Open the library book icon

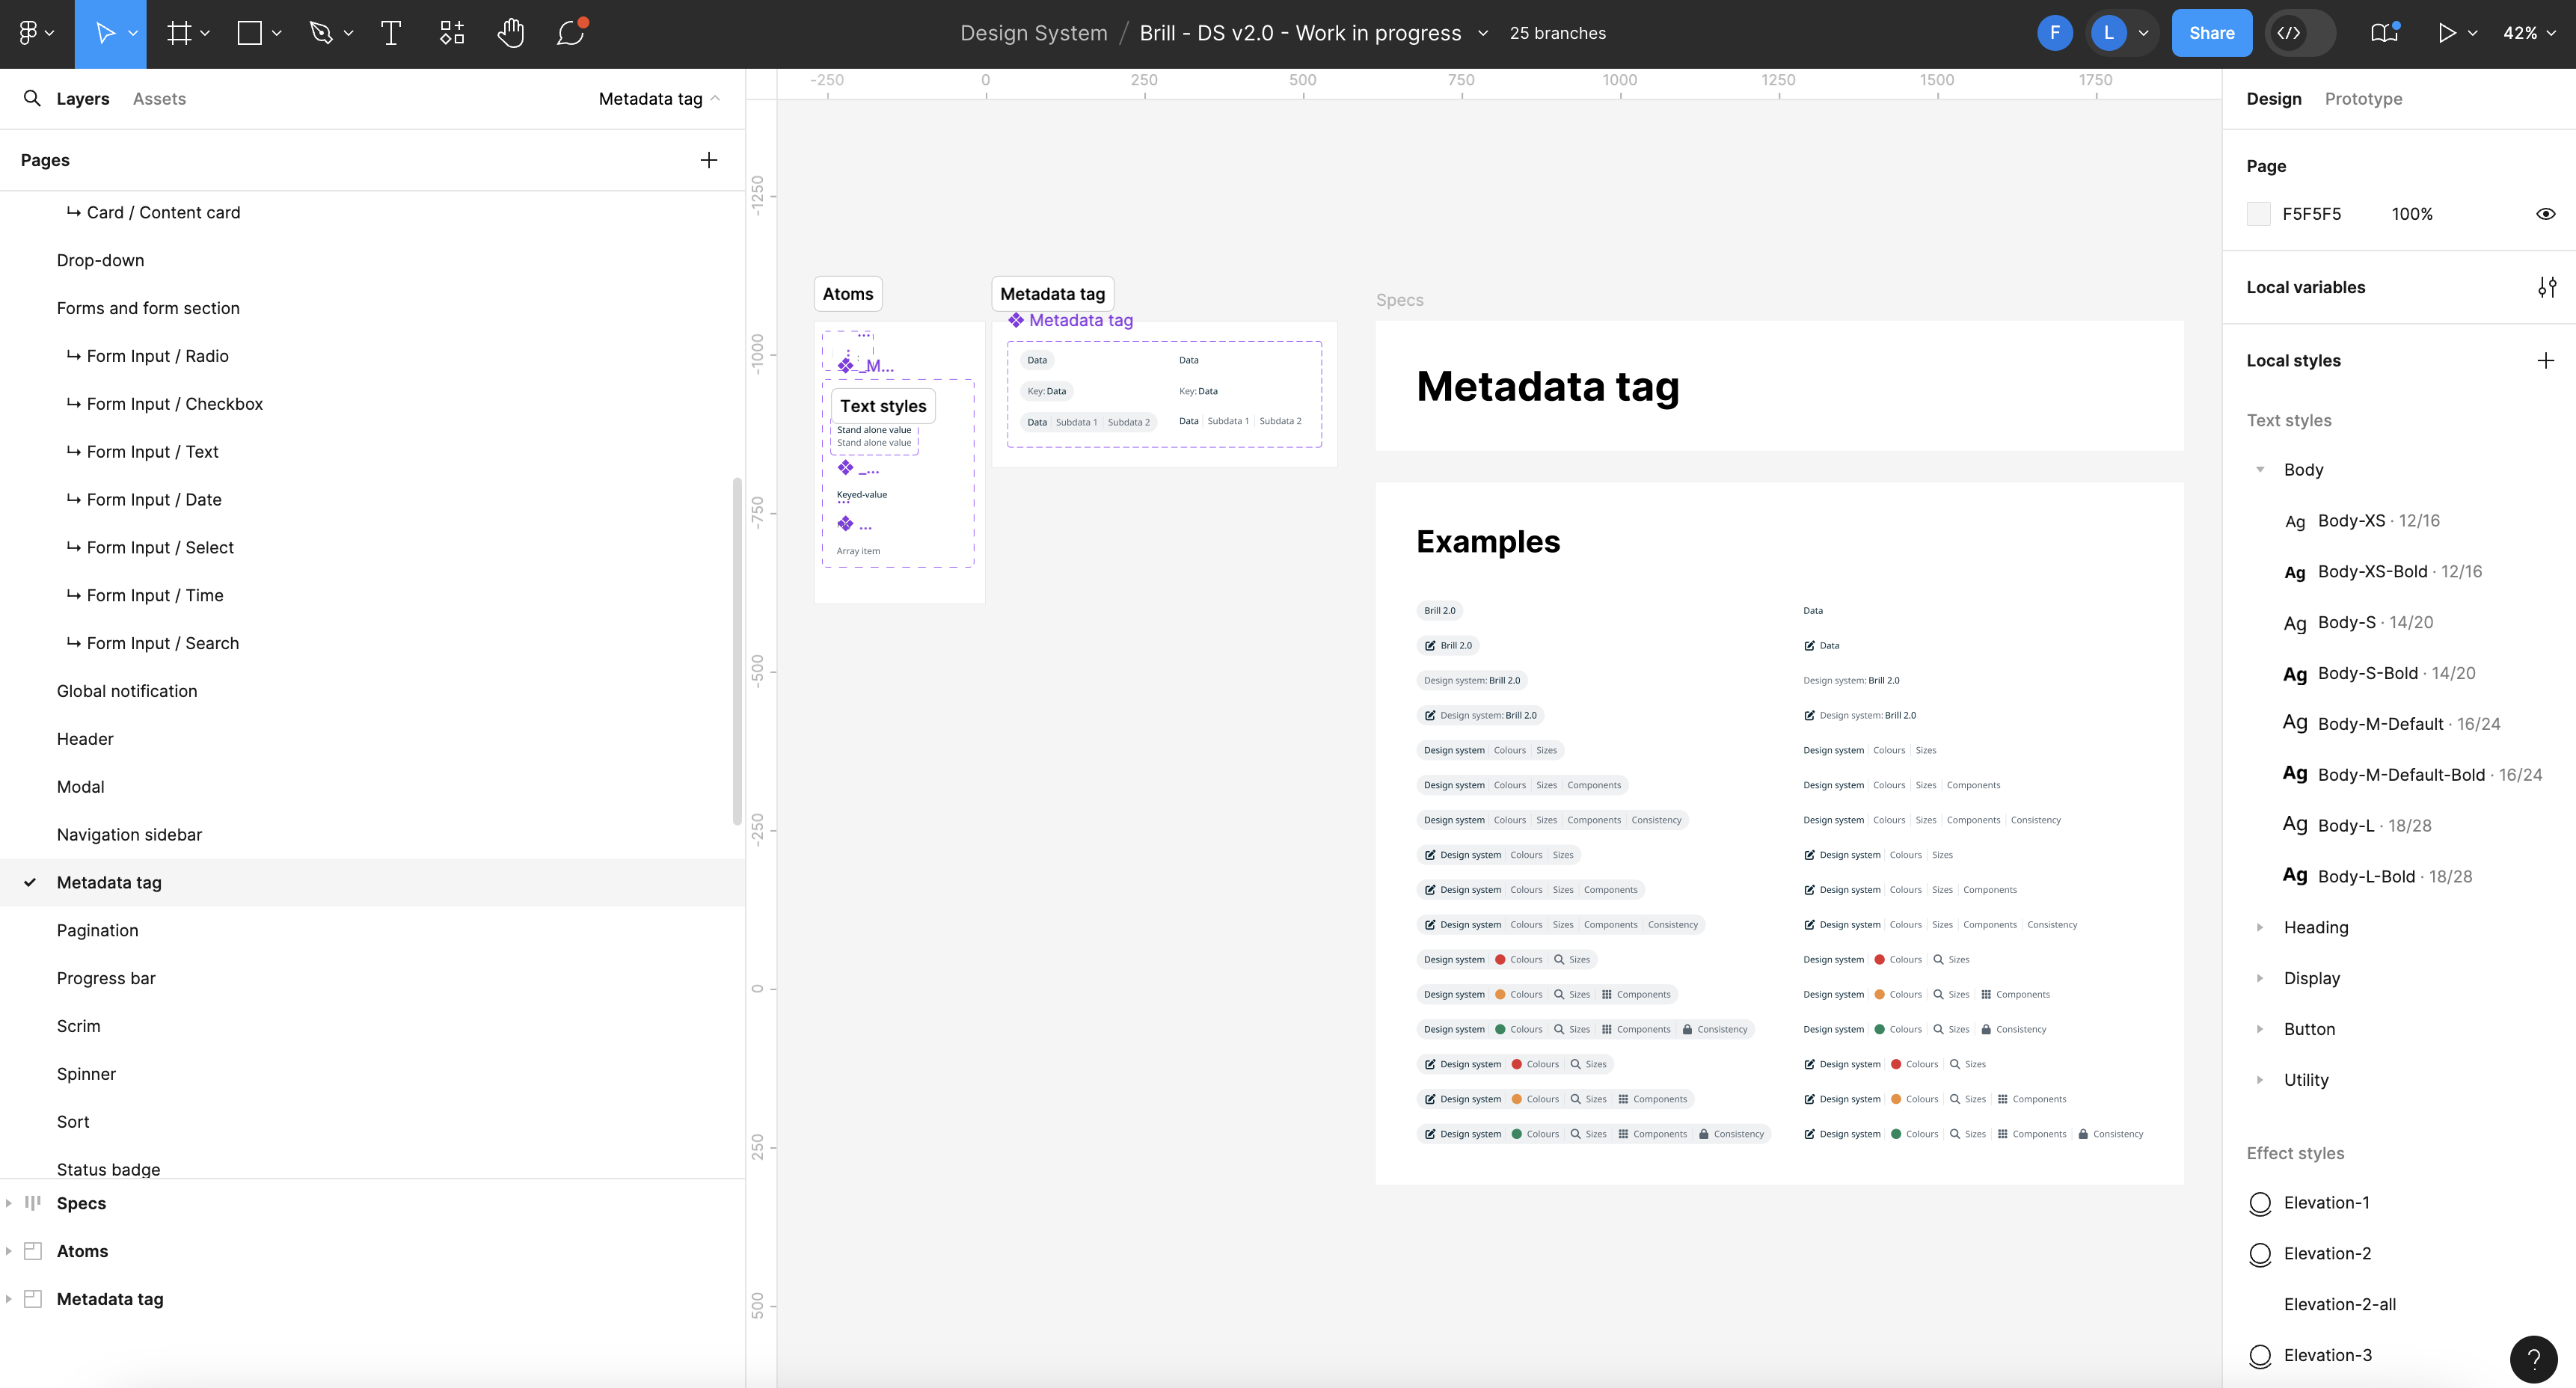click(2382, 32)
